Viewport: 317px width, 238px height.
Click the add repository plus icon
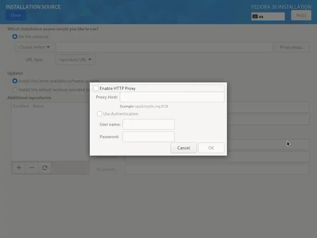(19, 168)
